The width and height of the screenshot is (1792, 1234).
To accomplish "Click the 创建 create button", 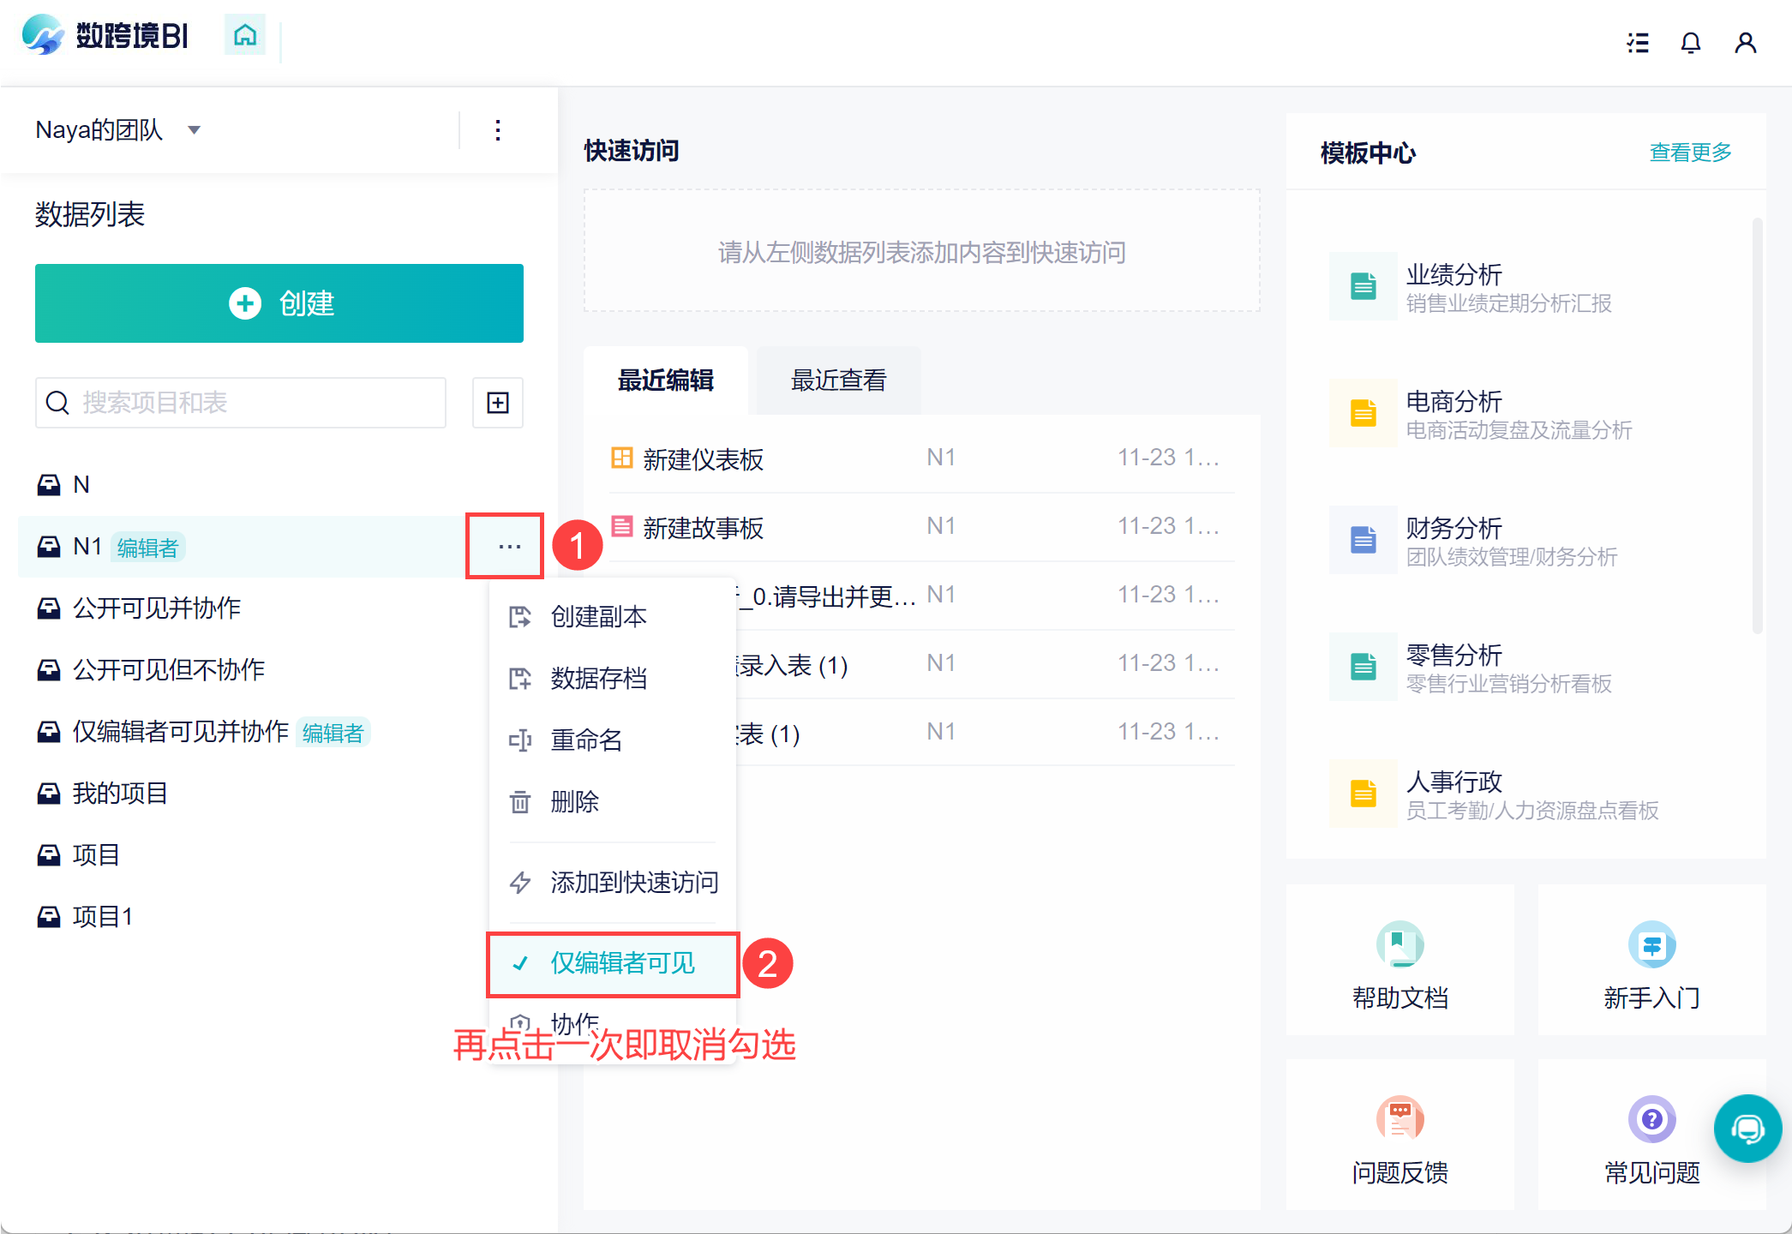I will 279,303.
